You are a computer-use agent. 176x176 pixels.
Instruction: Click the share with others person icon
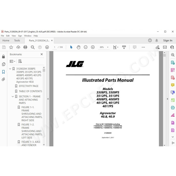pos(172,47)
